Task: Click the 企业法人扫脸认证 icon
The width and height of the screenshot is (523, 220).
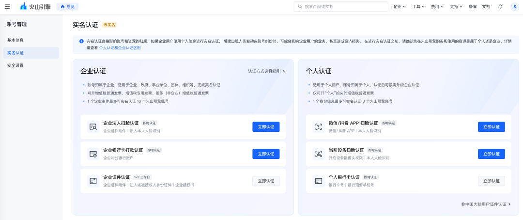Action: [x=93, y=127]
